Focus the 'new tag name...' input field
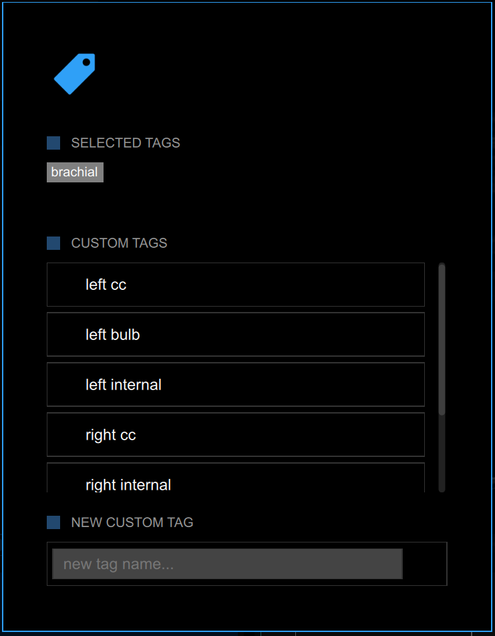Viewport: 495px width, 636px height. tap(227, 564)
